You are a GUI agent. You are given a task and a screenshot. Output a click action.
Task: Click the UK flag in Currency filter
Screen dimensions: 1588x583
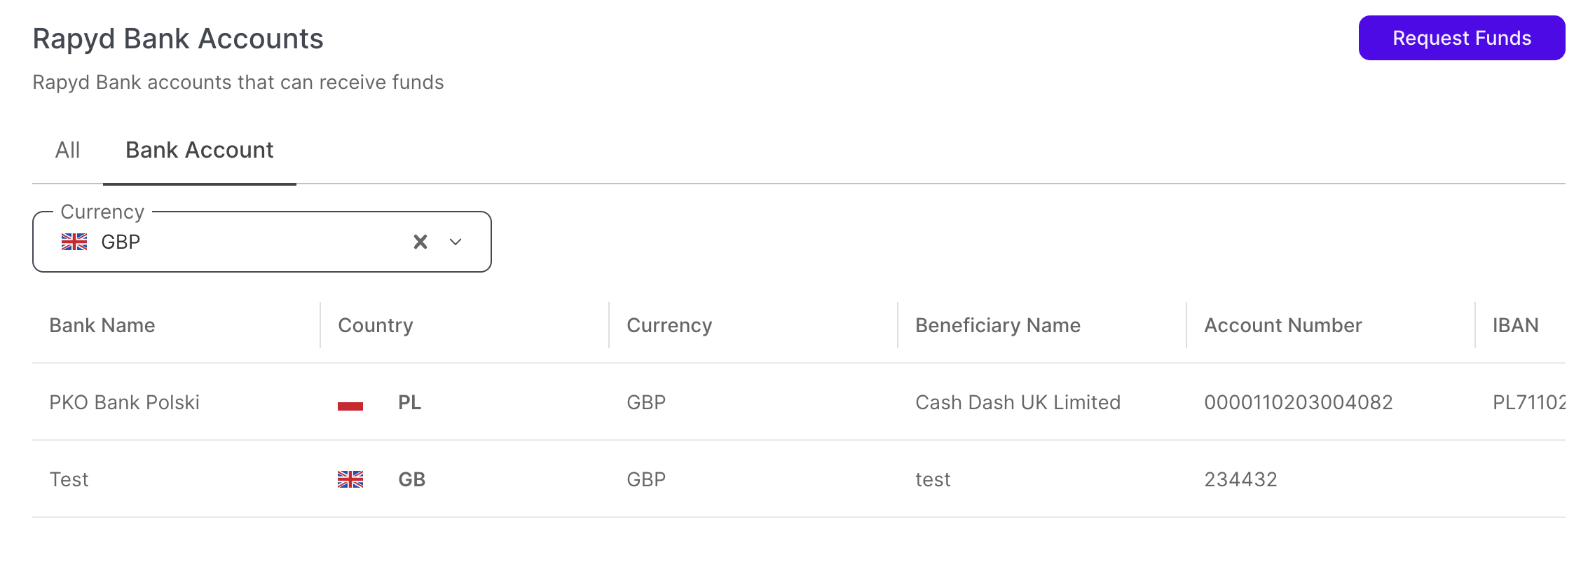click(74, 242)
